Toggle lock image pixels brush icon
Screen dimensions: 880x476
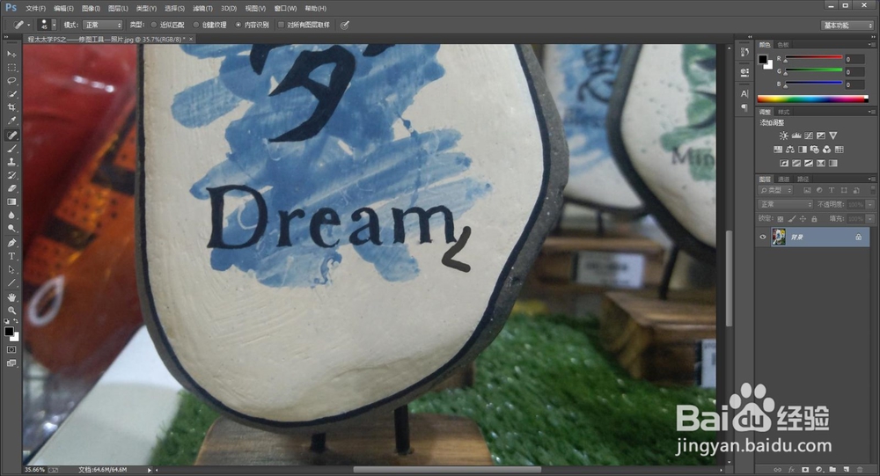[x=791, y=219]
